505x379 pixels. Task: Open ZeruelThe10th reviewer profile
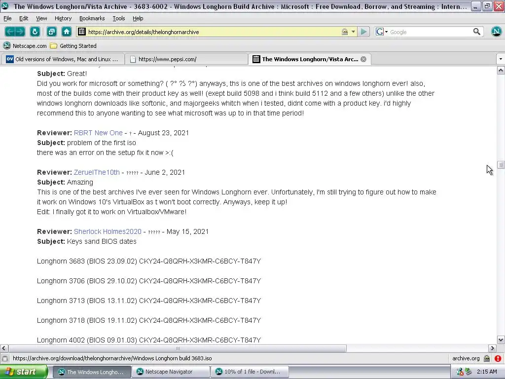[97, 172]
